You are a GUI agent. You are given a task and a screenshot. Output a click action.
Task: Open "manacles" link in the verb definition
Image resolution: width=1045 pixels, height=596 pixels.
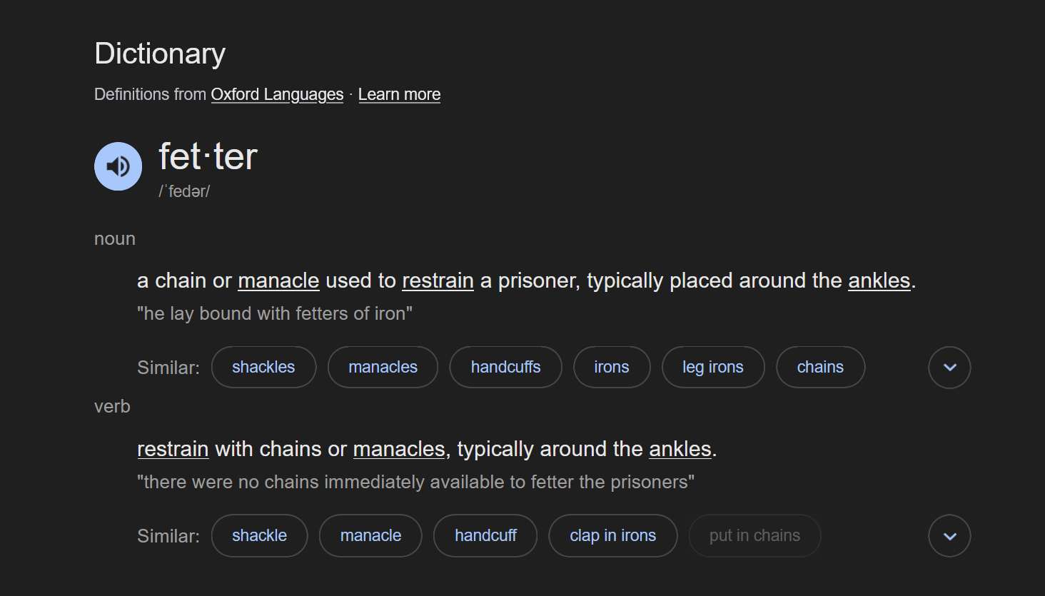pyautogui.click(x=399, y=449)
